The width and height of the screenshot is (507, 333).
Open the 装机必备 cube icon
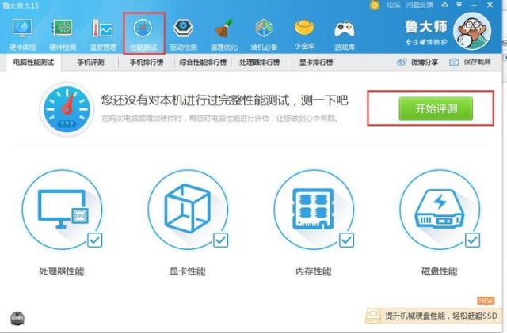point(264,35)
